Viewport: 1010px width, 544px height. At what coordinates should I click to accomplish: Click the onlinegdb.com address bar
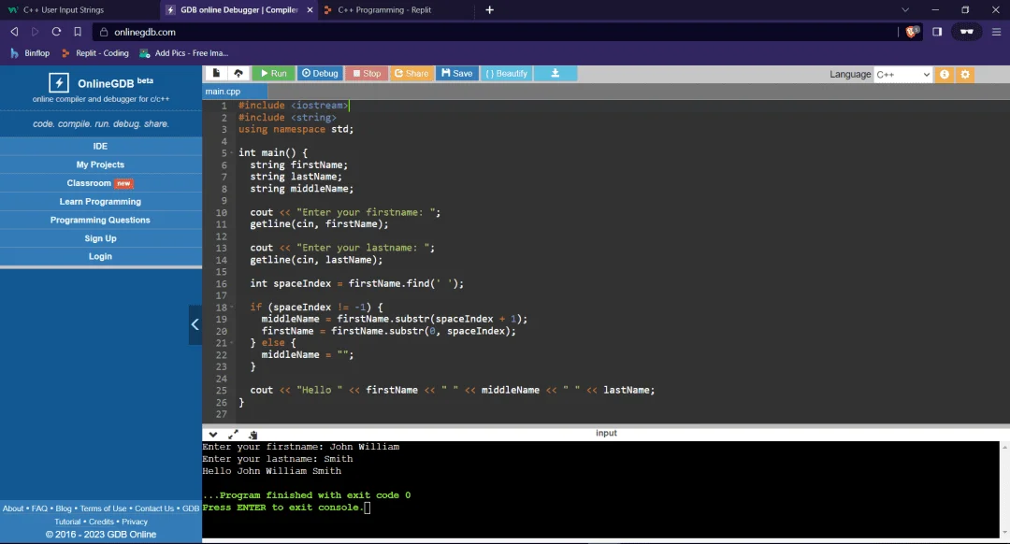pyautogui.click(x=495, y=32)
